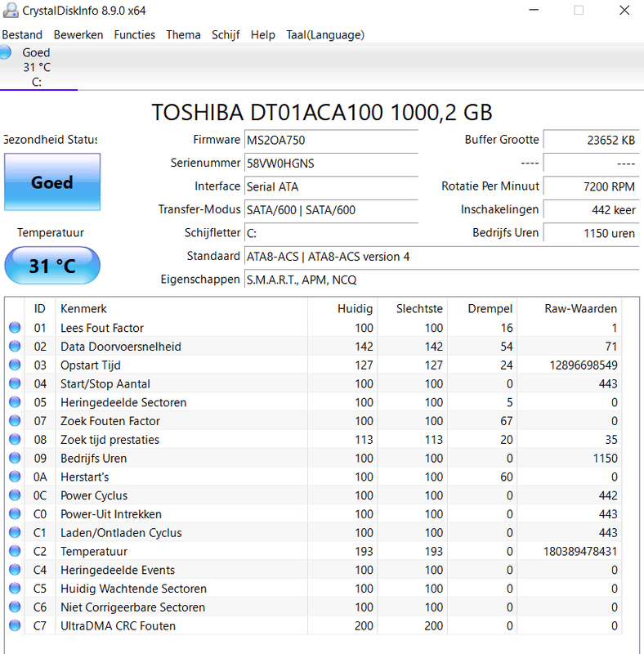
Task: Click the blue status orb beside Temperatuur row
Action: pos(15,552)
